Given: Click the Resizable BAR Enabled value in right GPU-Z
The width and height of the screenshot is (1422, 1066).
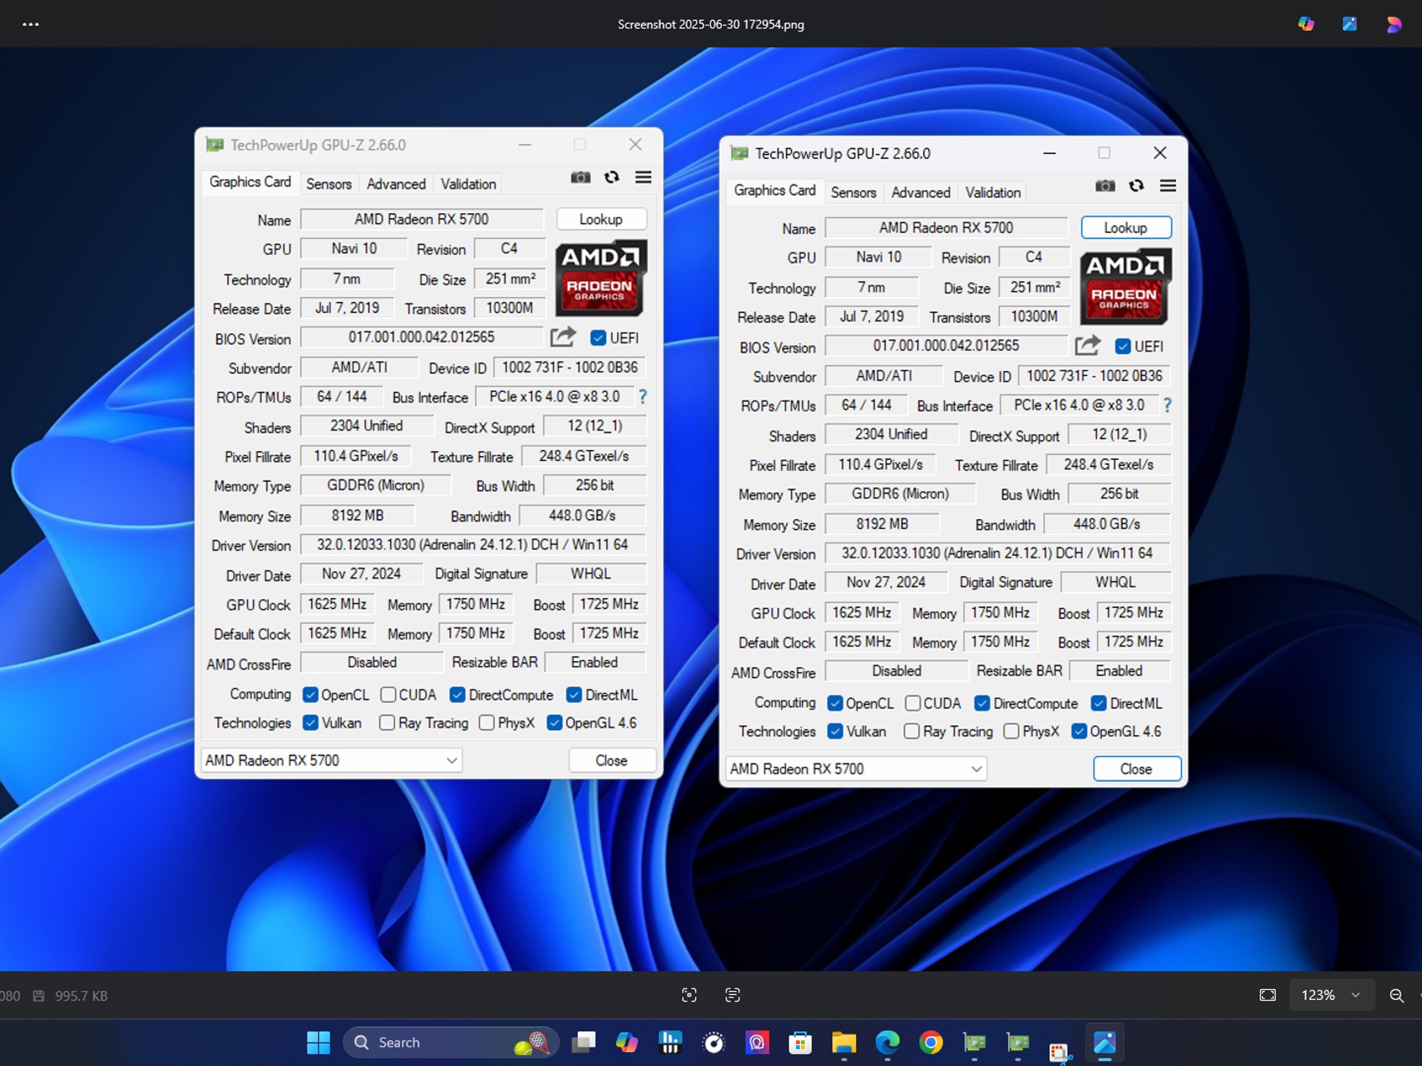Looking at the screenshot, I should pyautogui.click(x=1119, y=670).
